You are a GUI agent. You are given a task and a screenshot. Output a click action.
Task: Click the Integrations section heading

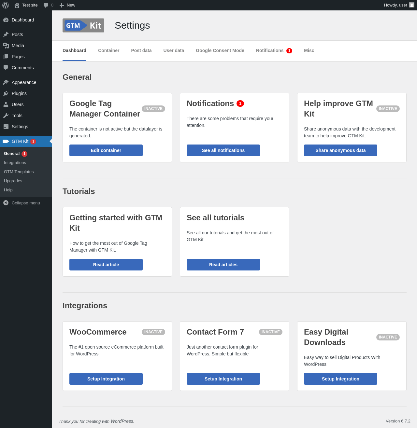point(85,306)
